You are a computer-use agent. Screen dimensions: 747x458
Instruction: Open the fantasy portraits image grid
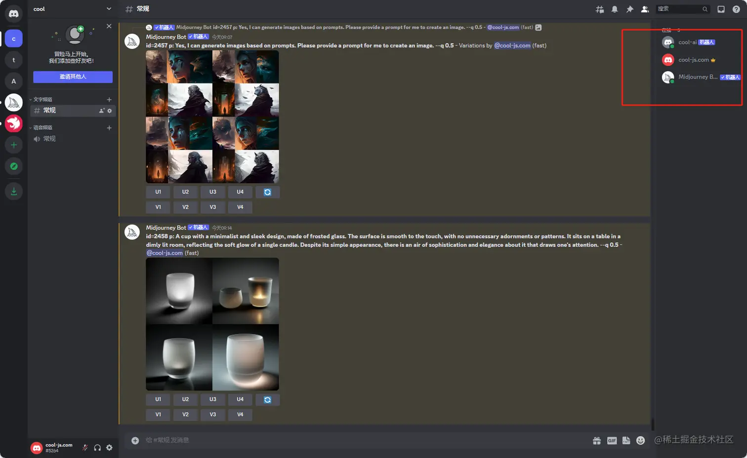[212, 116]
